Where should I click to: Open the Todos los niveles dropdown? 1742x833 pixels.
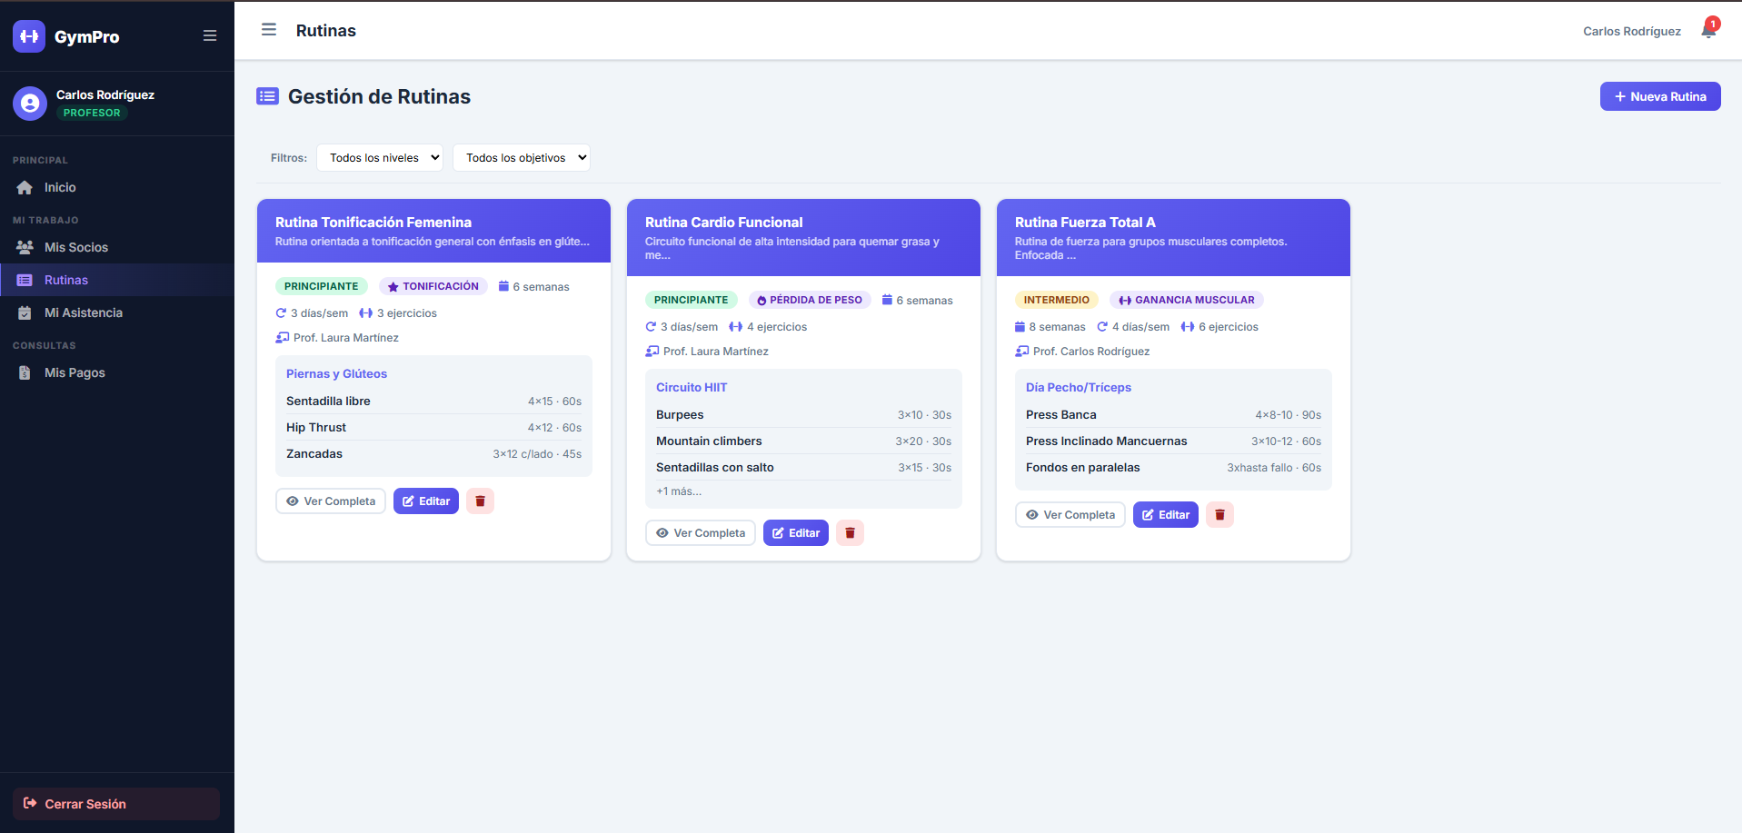point(380,158)
